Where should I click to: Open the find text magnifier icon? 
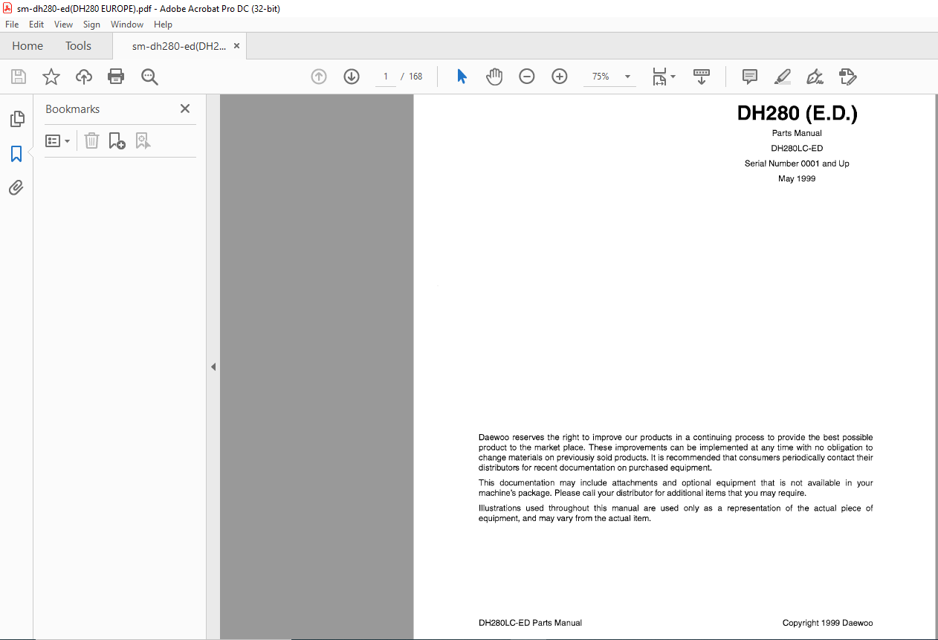pyautogui.click(x=150, y=77)
